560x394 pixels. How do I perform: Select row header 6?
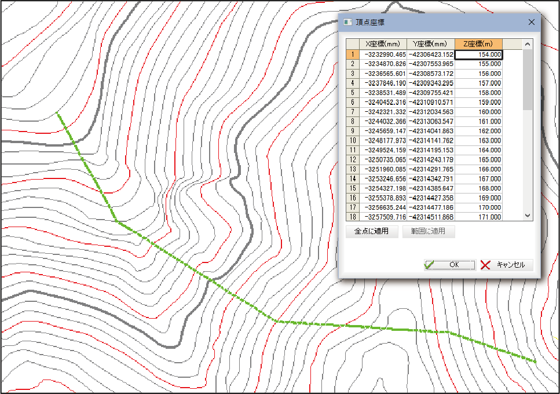[353, 103]
